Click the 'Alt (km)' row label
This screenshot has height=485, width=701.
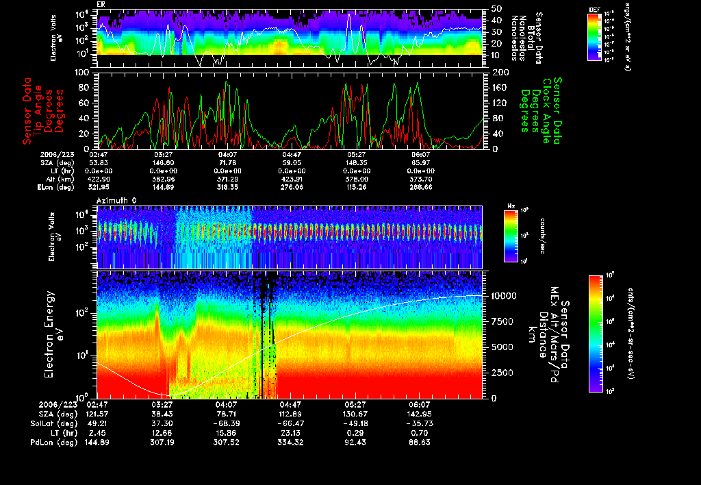pyautogui.click(x=60, y=179)
